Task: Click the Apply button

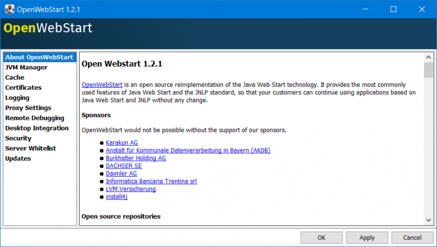Action: click(367, 238)
